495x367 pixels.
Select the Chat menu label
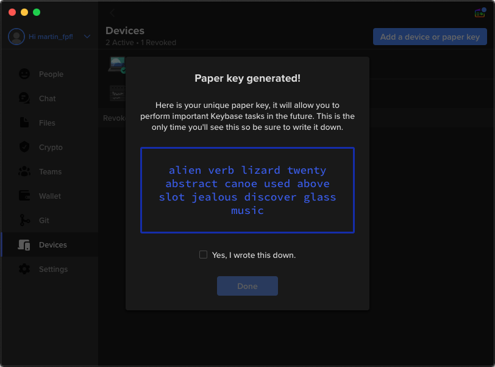point(48,98)
